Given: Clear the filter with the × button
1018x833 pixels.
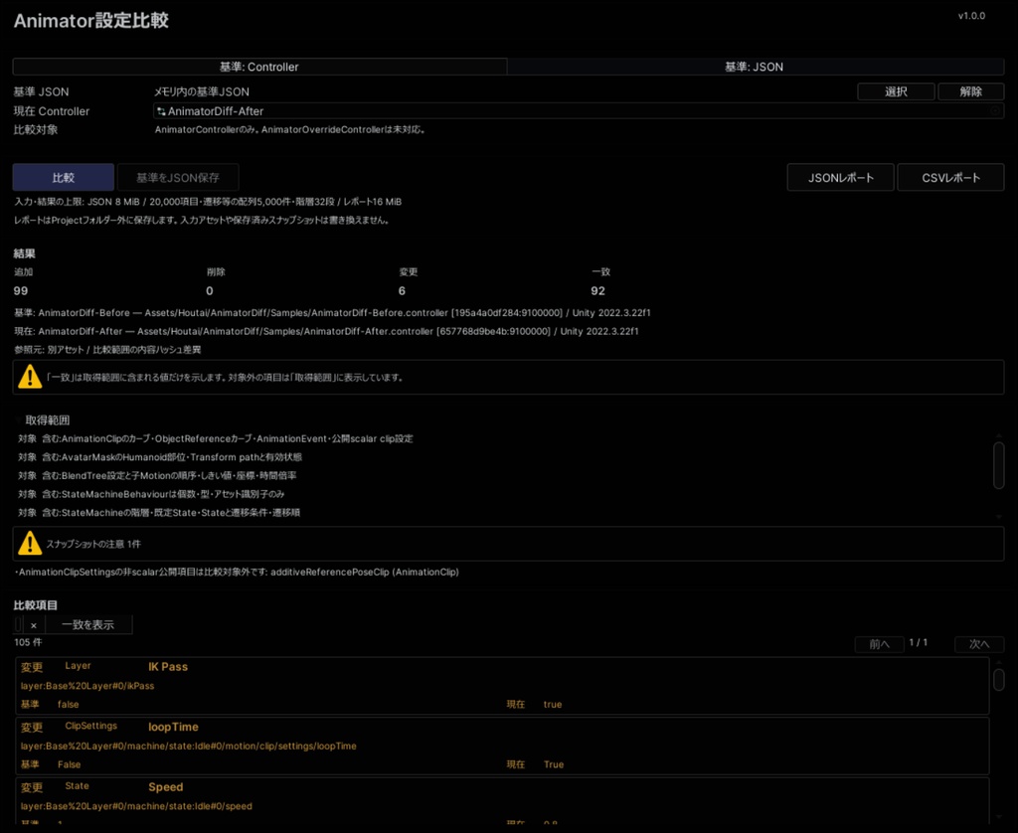Looking at the screenshot, I should pos(34,625).
